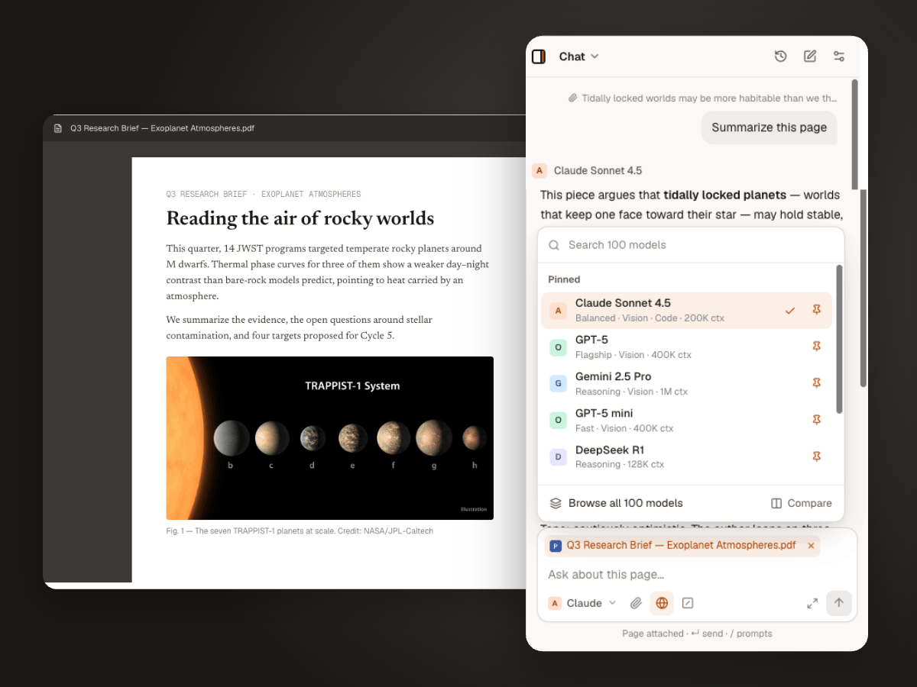Unpin Claude Sonnet 4.5 from the pinned list
The image size is (917, 687).
point(817,310)
